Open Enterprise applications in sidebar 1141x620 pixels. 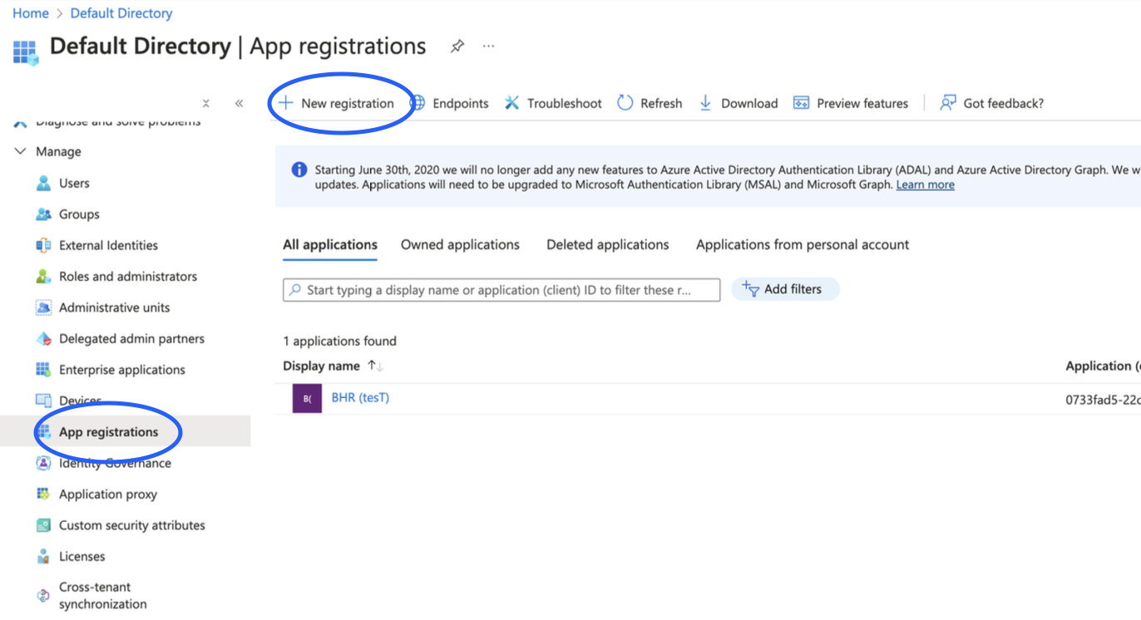(x=122, y=370)
